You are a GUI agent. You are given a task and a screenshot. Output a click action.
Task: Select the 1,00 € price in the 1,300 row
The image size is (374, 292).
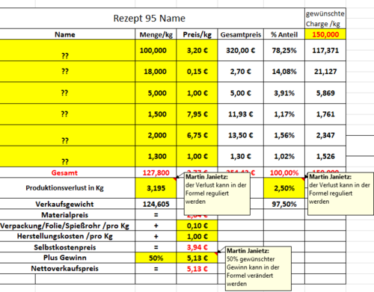pyautogui.click(x=197, y=156)
